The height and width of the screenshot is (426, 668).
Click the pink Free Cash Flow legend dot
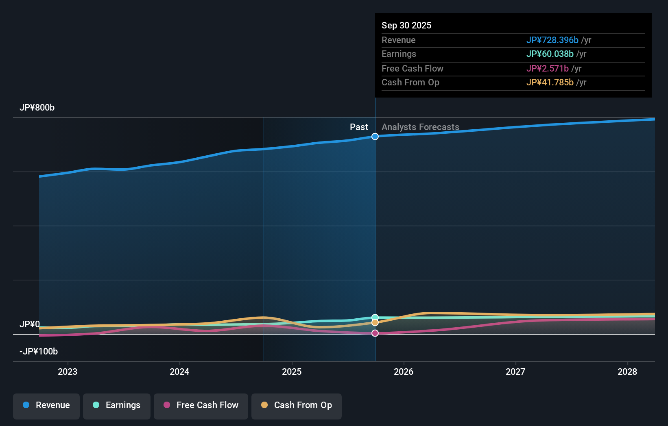(x=166, y=405)
